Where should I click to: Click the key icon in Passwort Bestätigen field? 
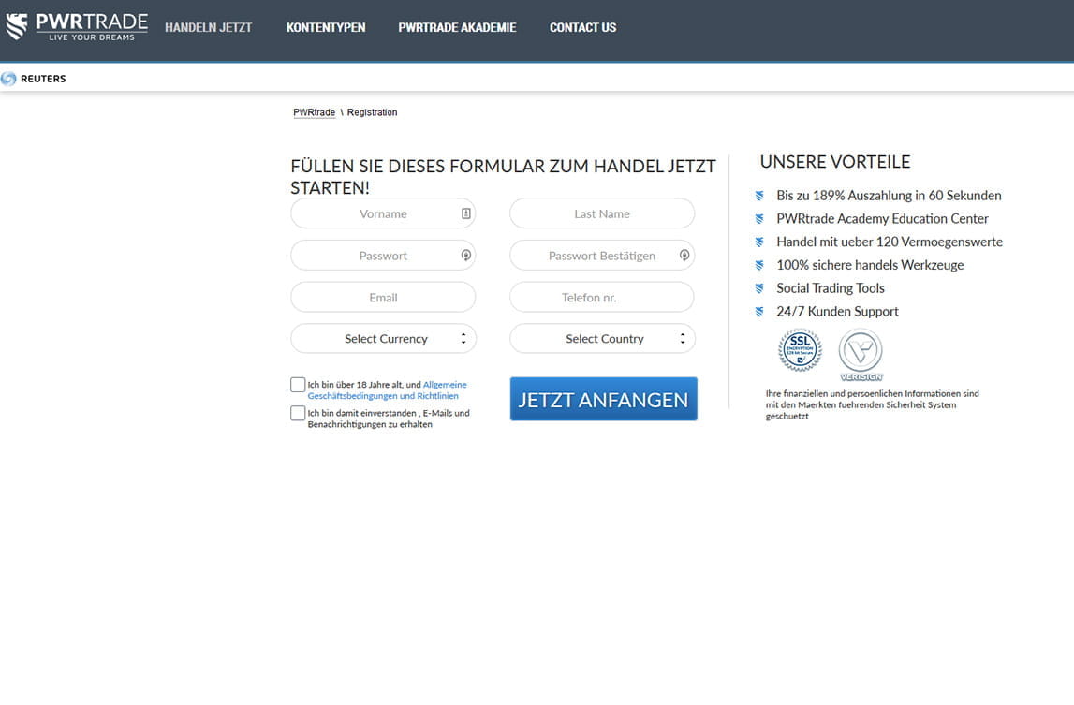684,255
